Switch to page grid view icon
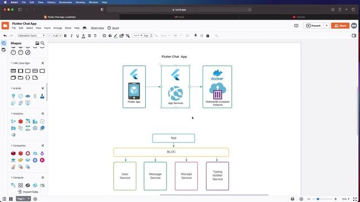The image size is (360, 202). (11, 199)
